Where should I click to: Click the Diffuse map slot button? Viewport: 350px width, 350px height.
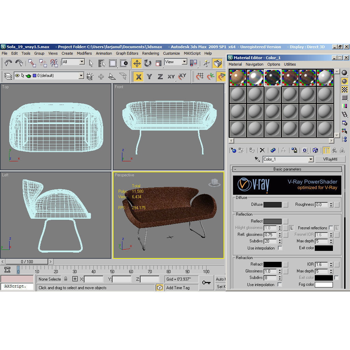285,204
